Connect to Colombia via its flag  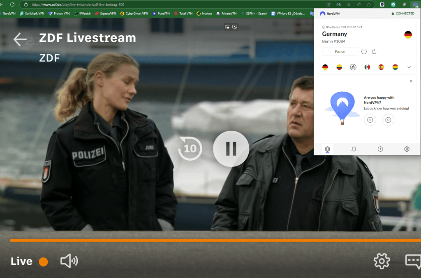tap(339, 67)
